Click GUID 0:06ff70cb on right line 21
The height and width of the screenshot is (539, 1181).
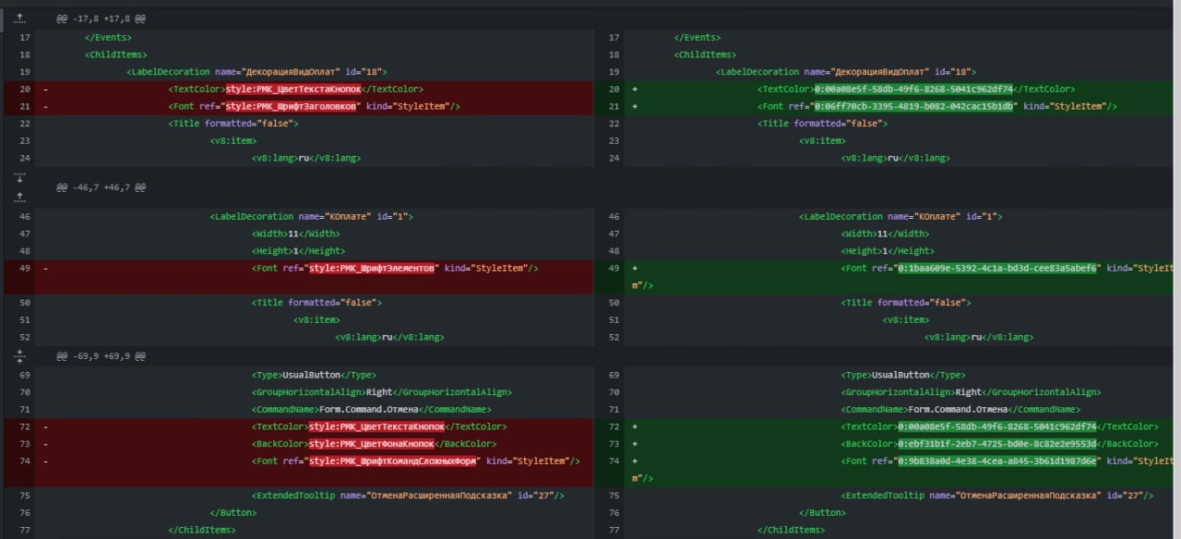tap(913, 107)
